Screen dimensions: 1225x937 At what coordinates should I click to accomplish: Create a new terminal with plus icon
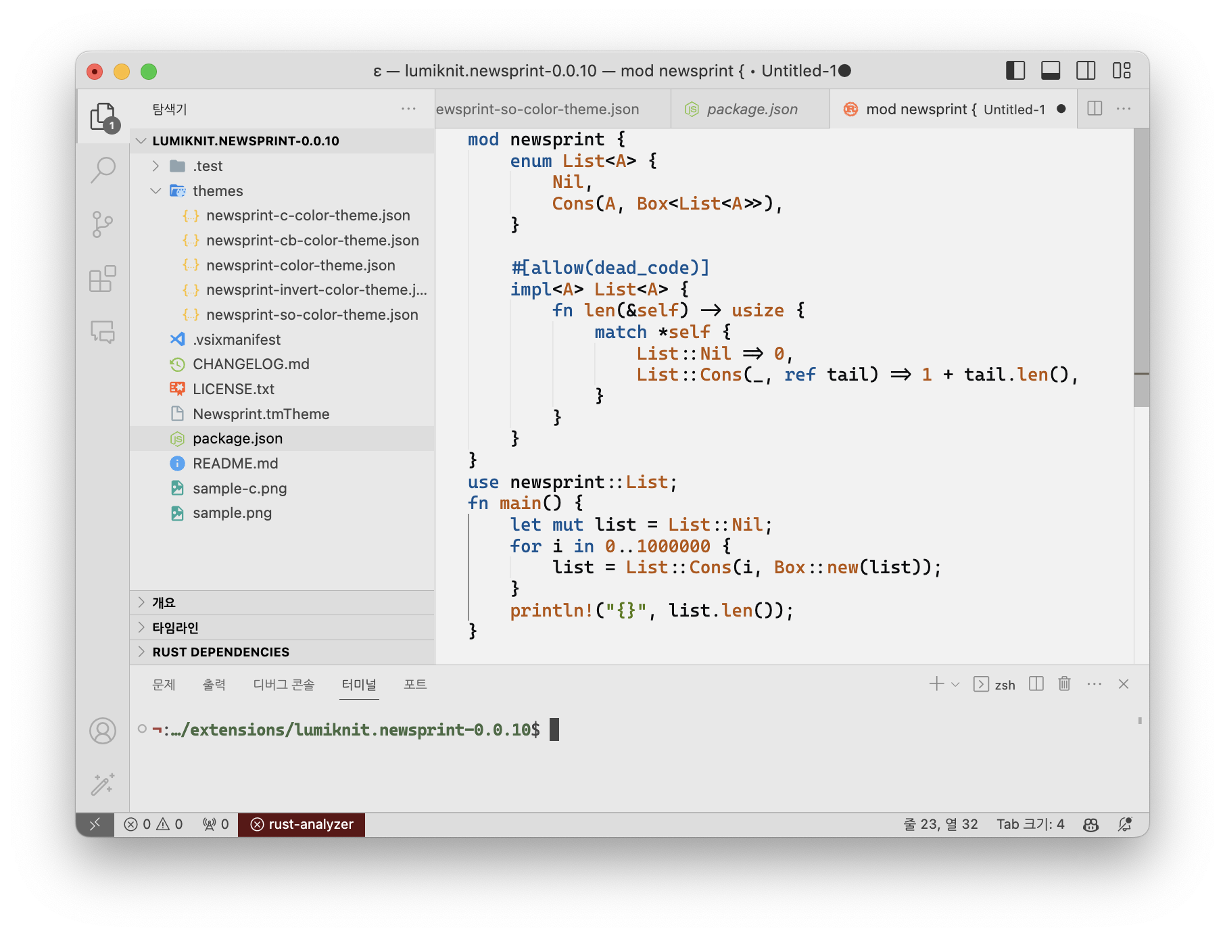point(936,684)
